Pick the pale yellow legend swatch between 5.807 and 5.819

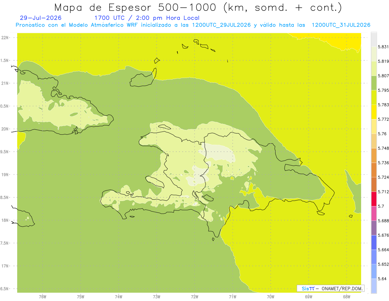(374, 69)
